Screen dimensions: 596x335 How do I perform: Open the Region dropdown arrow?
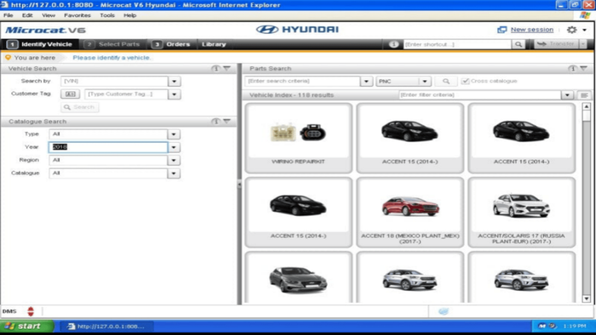click(x=174, y=161)
